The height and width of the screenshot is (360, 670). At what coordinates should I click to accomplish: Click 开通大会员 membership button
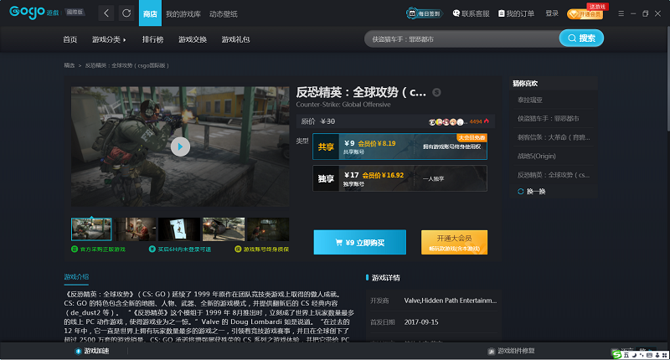[x=454, y=242]
